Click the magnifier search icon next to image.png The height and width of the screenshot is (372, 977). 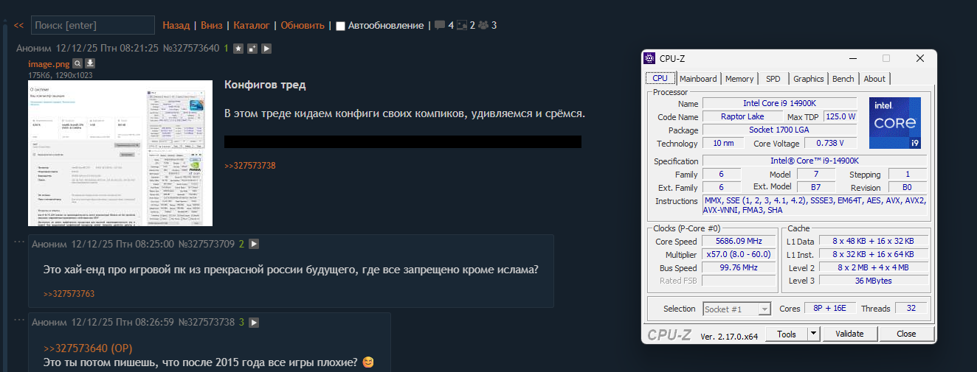coord(77,64)
